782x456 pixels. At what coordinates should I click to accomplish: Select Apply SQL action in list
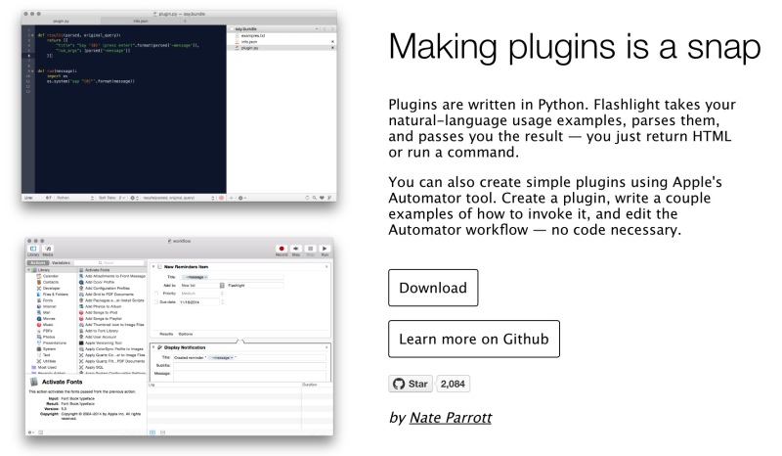point(91,367)
